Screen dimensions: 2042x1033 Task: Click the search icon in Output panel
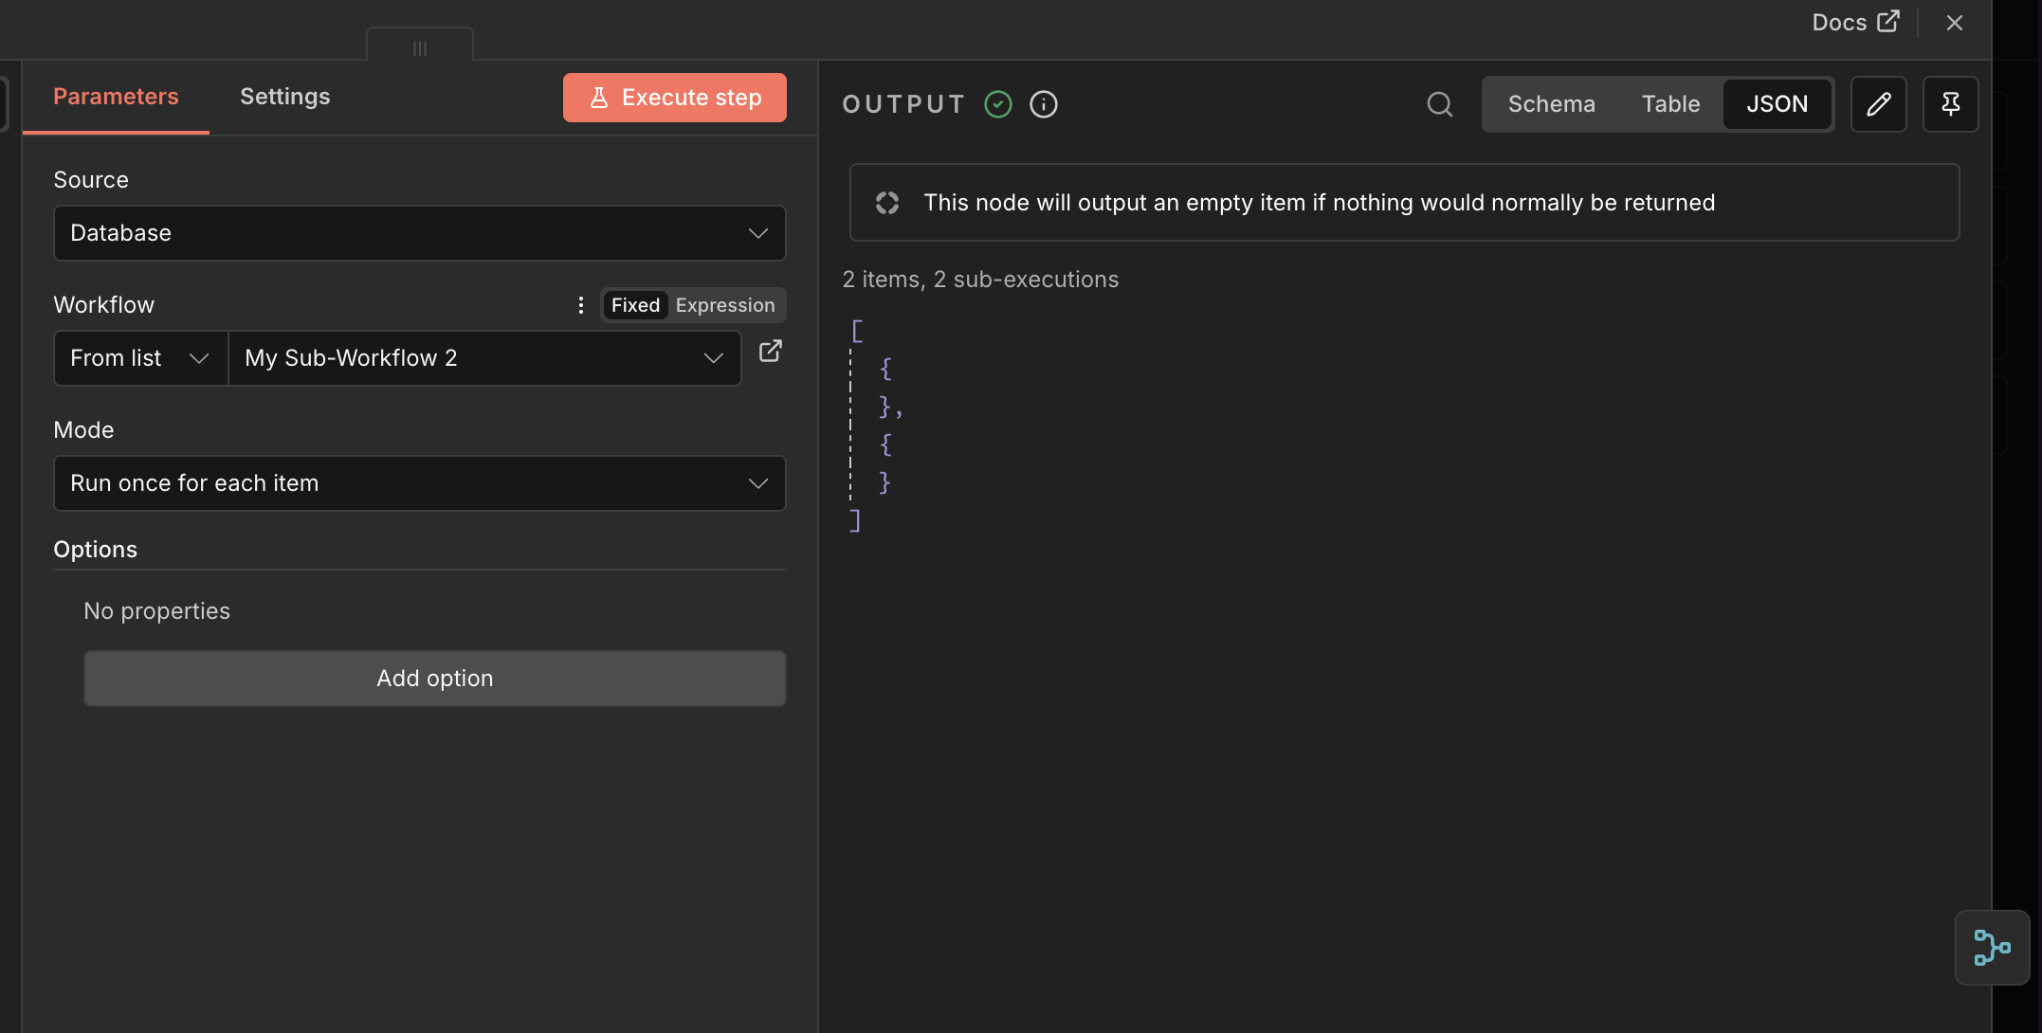click(1439, 104)
